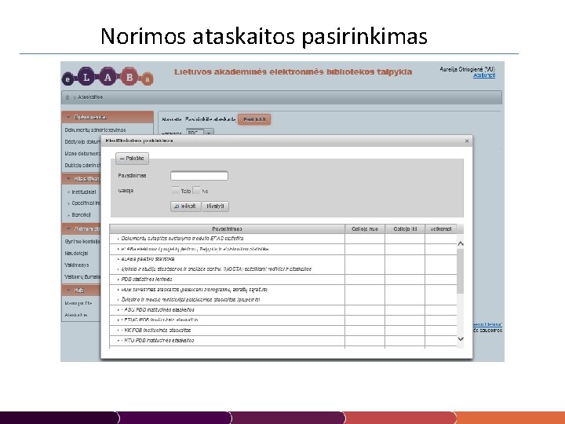
Task: Click the Pavadinimas column header
Action: click(227, 229)
